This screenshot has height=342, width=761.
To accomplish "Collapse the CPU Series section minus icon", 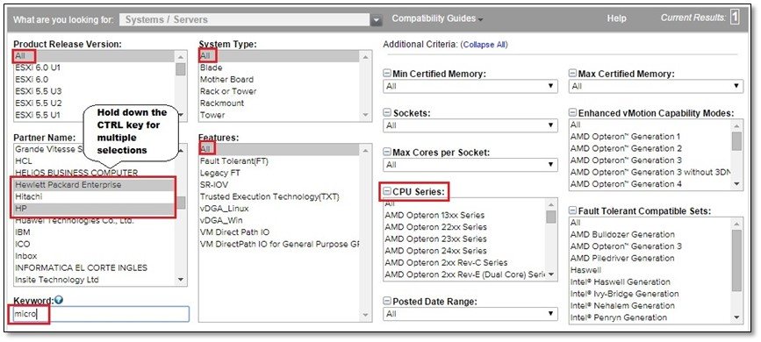I will pos(387,192).
